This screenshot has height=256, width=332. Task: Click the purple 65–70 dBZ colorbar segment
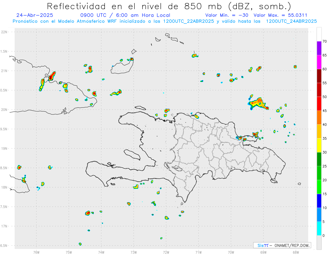pos(319,48)
